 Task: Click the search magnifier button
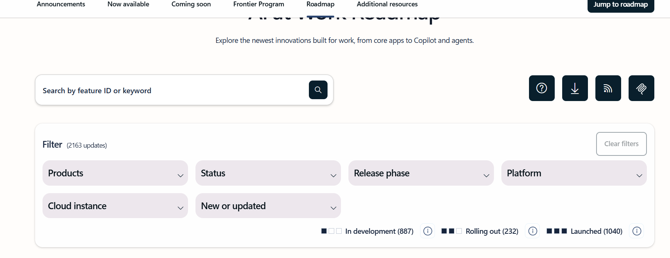pyautogui.click(x=318, y=90)
